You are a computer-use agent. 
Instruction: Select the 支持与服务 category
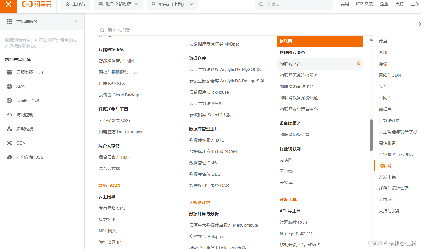pos(390,211)
